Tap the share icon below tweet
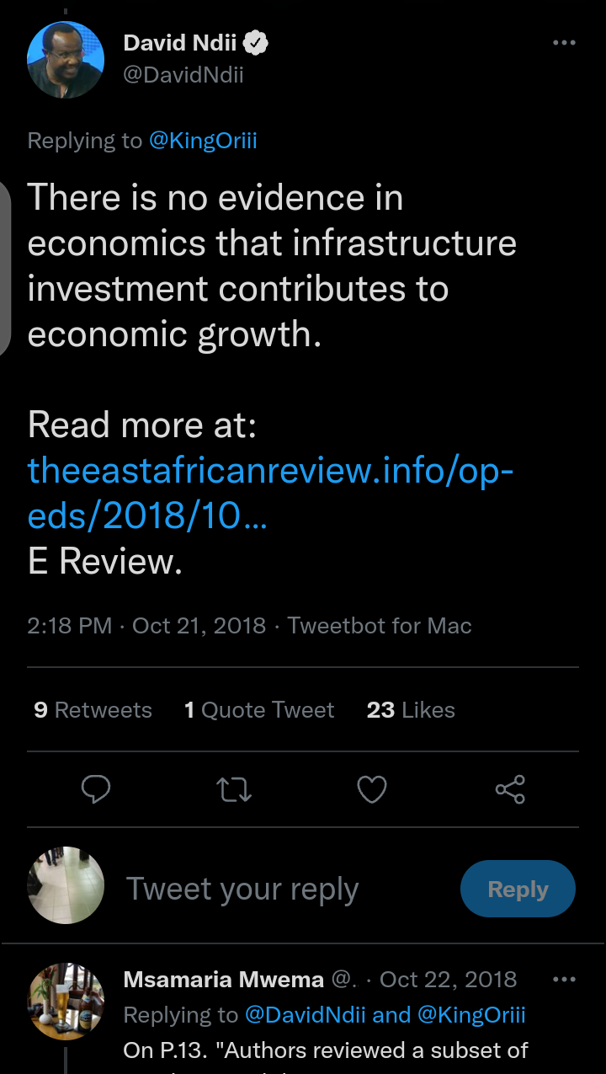Viewport: 606px width, 1074px height. (510, 789)
